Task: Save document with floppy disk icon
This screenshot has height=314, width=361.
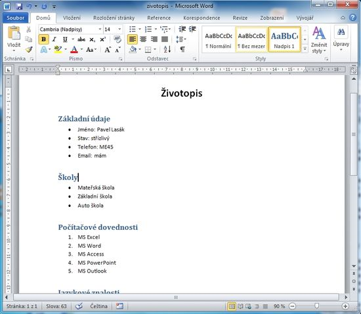Action: tap(19, 6)
